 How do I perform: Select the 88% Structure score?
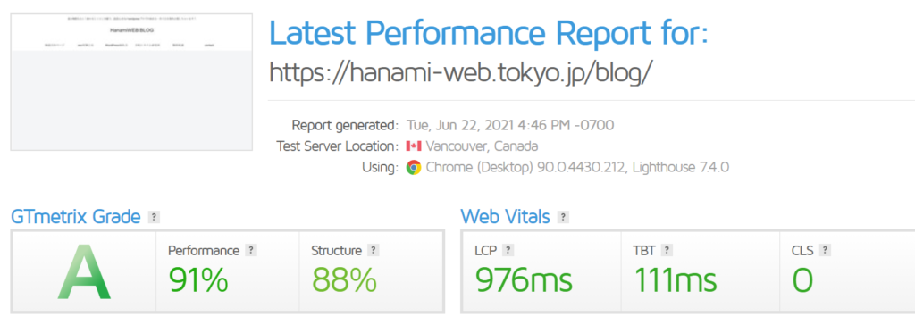tap(344, 280)
